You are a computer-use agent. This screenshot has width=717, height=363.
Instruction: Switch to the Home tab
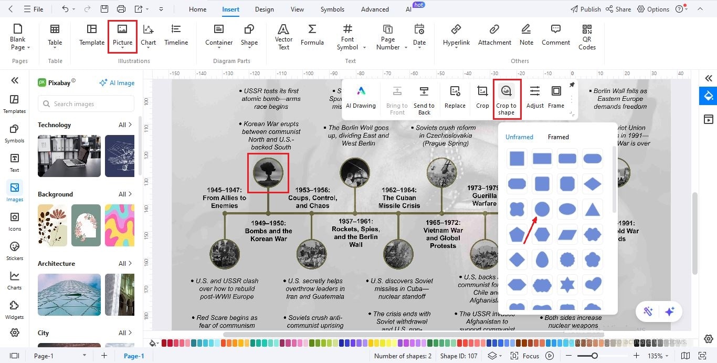pos(197,9)
